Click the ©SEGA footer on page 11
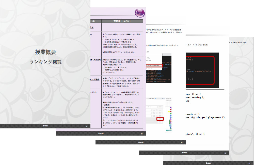254x165 pixels. [x=101, y=134]
